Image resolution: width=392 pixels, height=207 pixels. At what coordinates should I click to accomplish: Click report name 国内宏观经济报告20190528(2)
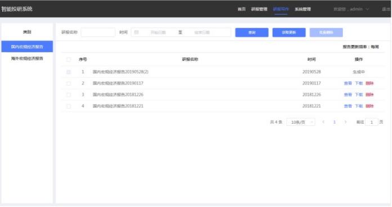pyautogui.click(x=121, y=72)
